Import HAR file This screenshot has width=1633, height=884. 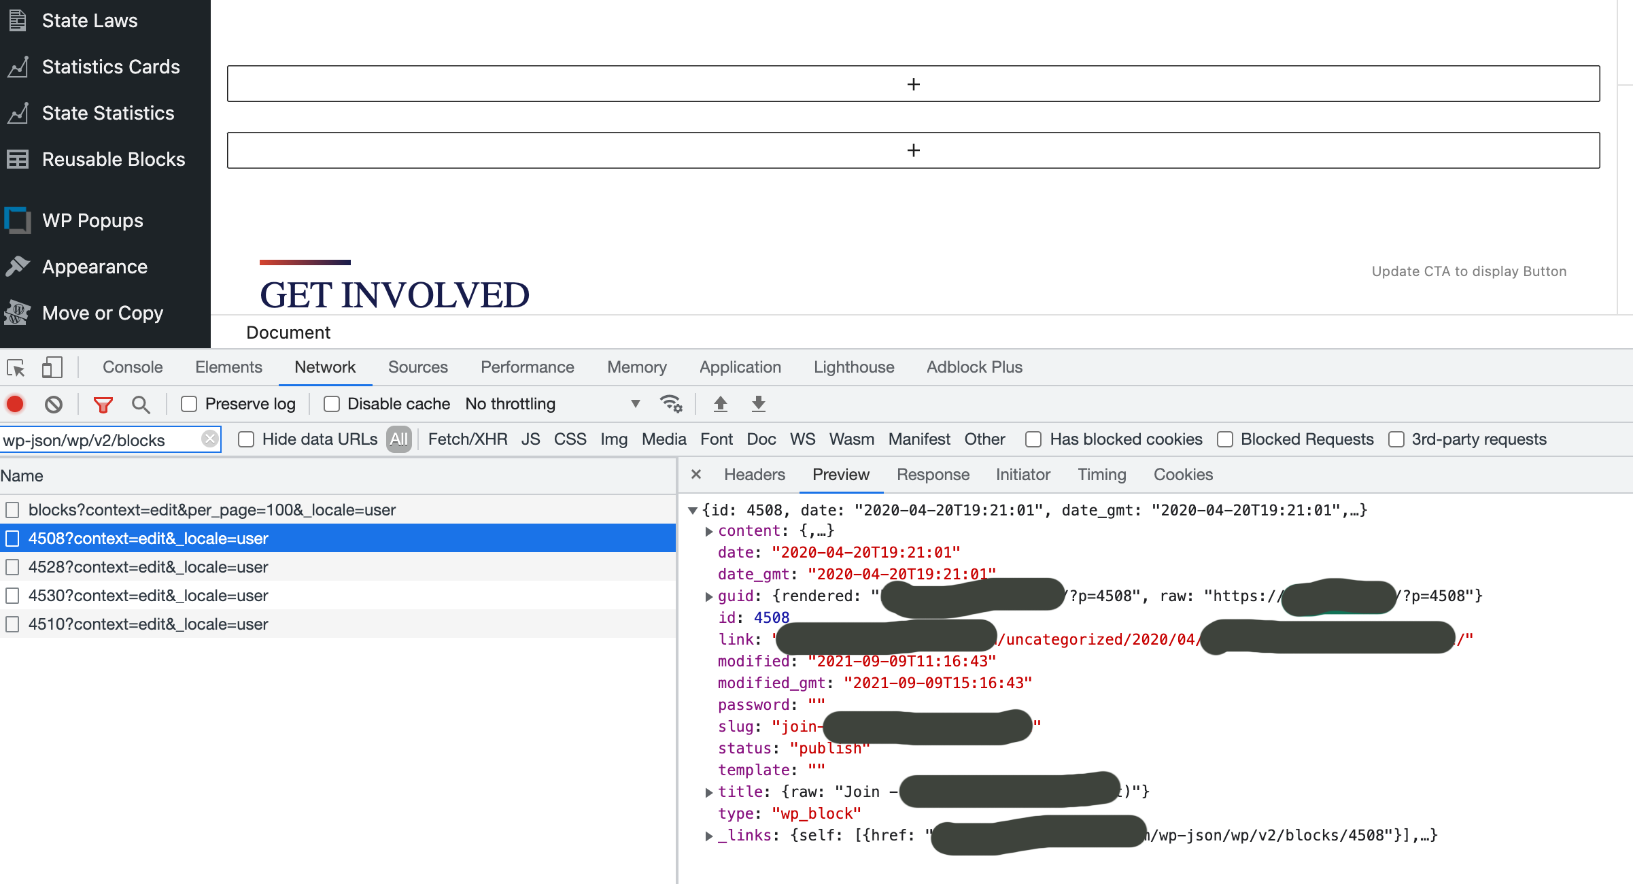click(719, 404)
